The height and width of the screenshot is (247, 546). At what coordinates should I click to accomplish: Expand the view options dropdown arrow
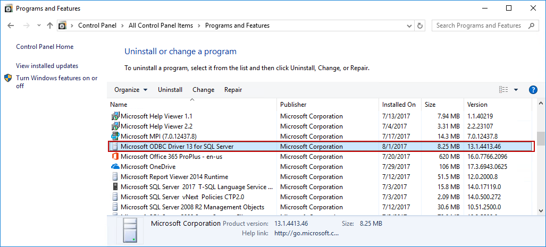516,90
